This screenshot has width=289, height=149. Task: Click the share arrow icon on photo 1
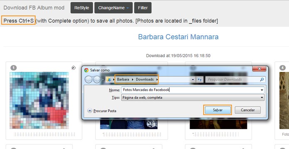pos(73,68)
